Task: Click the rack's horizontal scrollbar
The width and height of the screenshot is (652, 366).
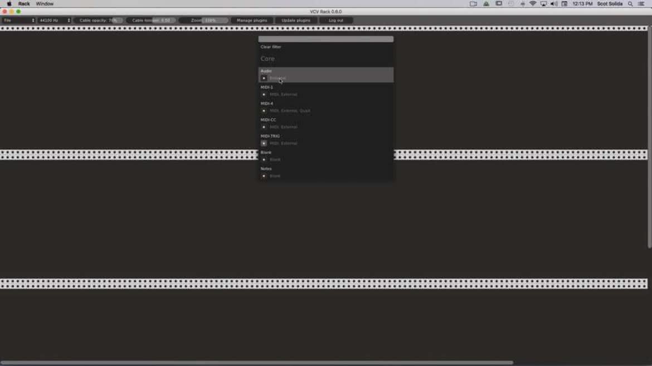Action: (x=256, y=363)
